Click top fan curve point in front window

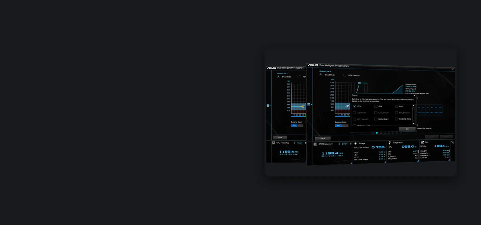tap(359, 83)
